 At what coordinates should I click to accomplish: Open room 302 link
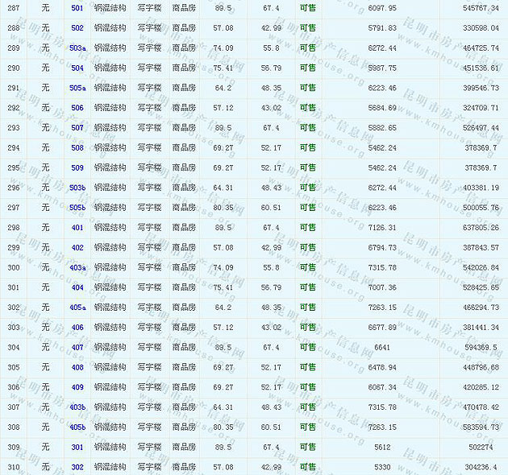click(x=77, y=467)
